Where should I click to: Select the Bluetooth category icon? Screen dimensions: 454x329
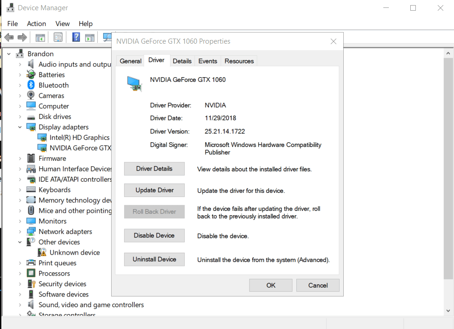point(31,85)
